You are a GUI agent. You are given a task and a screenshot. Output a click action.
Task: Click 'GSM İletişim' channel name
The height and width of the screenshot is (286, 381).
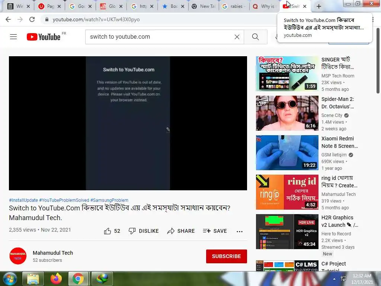pos(334,155)
